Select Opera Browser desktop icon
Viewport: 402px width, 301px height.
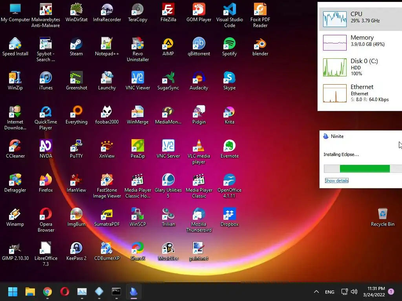(46, 220)
